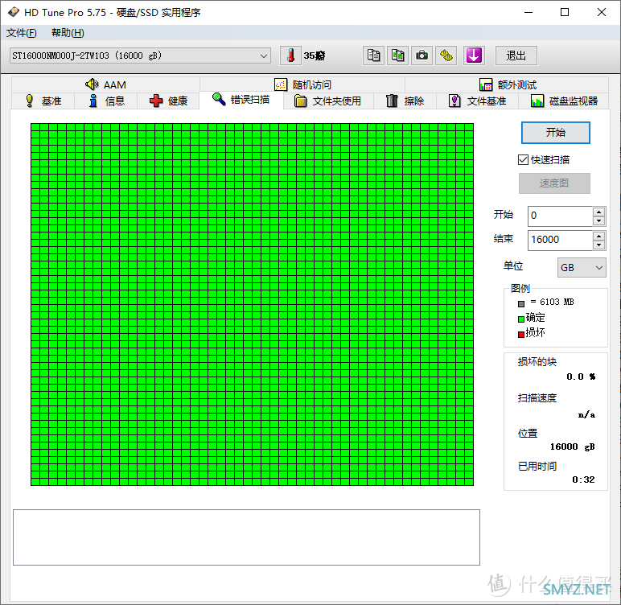Click the purple download arrow icon
Viewport: 621px width, 605px height.
coord(474,56)
